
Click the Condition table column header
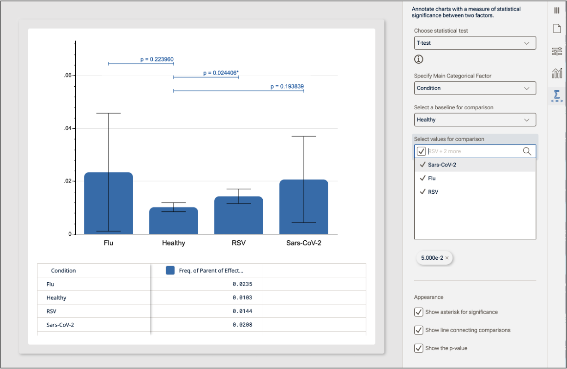coord(64,271)
